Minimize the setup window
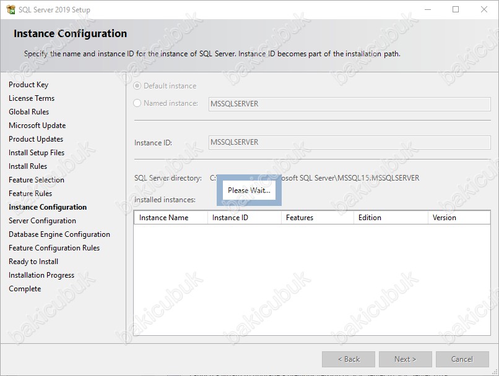This screenshot has height=376, width=499. tap(428, 9)
